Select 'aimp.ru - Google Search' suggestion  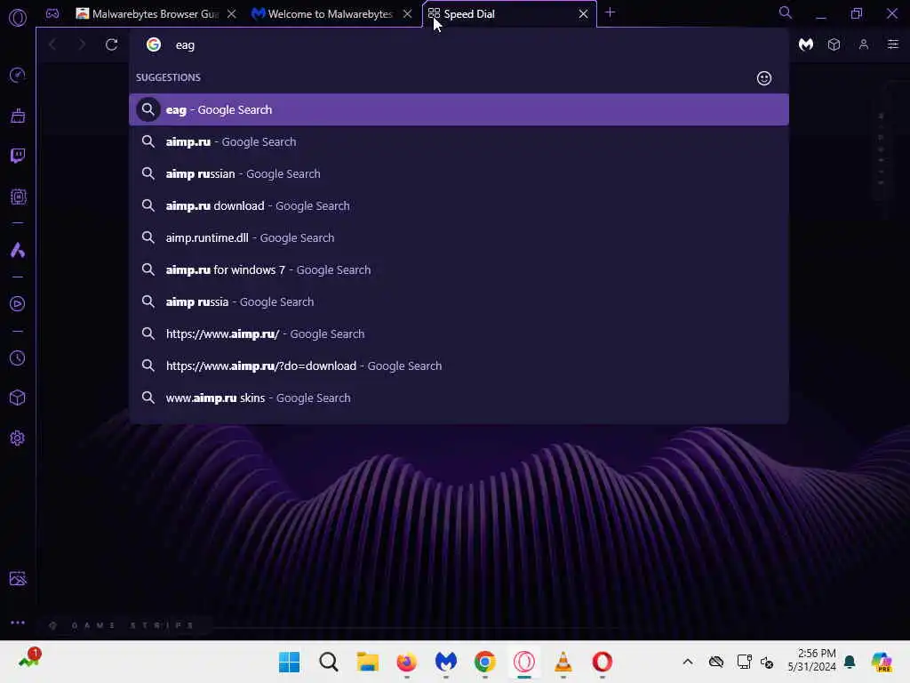click(x=459, y=141)
